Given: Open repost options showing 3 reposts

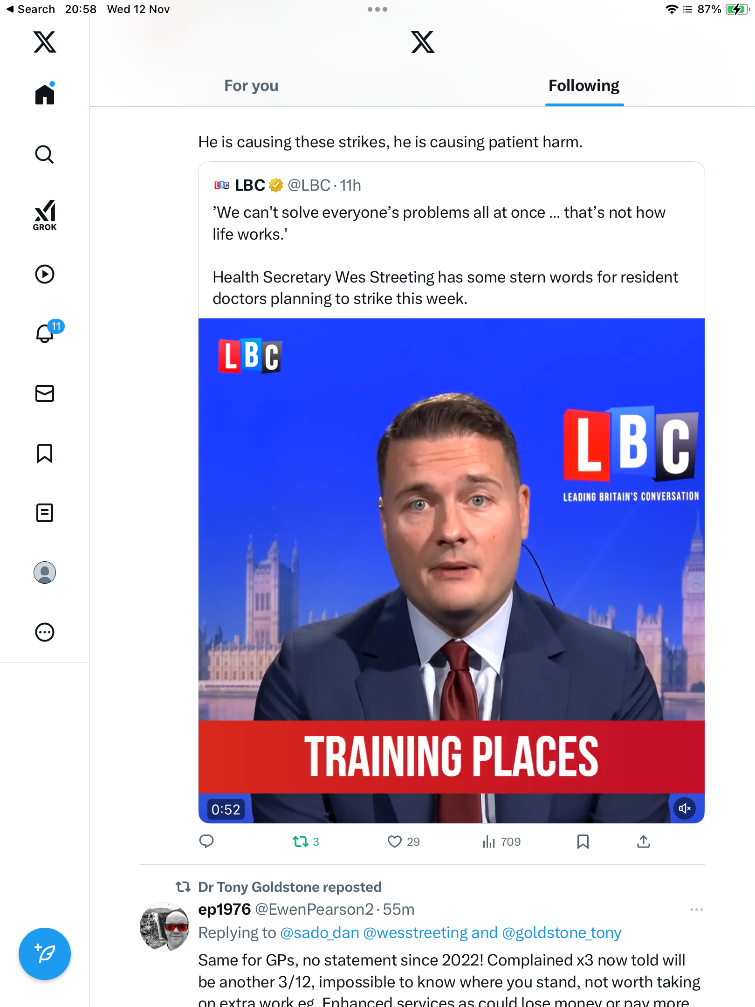Looking at the screenshot, I should coord(301,841).
